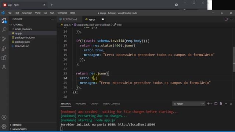235x132 pixels.
Task: Maximize the terminal panel size
Action: (226, 103)
